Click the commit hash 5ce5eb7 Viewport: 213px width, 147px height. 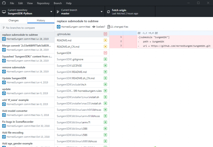[x=101, y=27]
